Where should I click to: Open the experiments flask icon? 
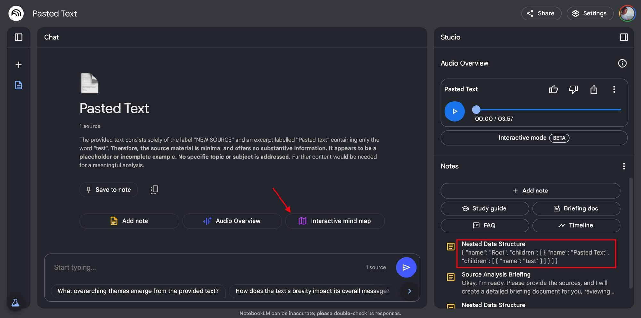(15, 303)
